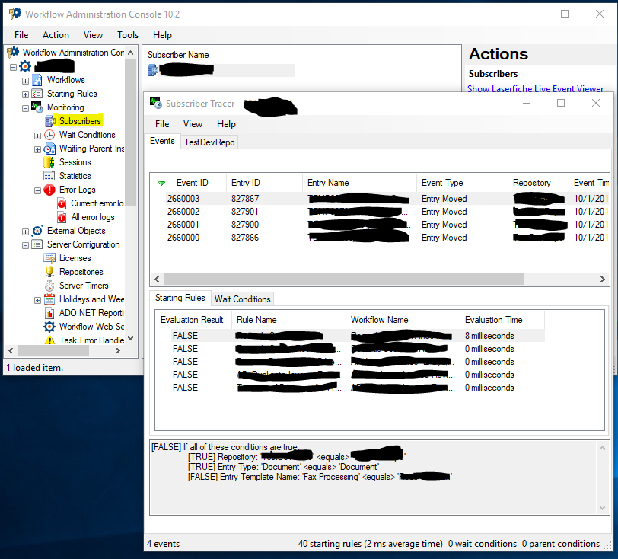
Task: Click the Workflow Web Services gear icon
Action: click(x=49, y=327)
